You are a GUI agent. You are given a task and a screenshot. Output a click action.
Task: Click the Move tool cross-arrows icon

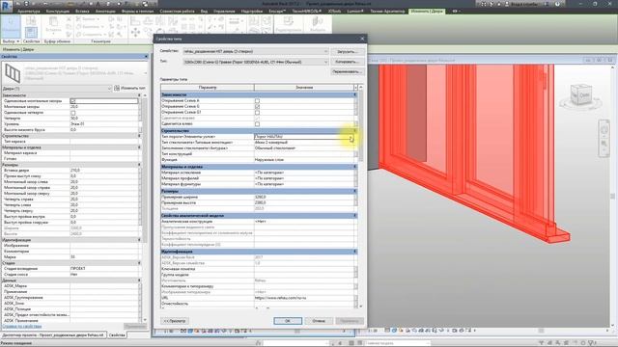point(135,32)
